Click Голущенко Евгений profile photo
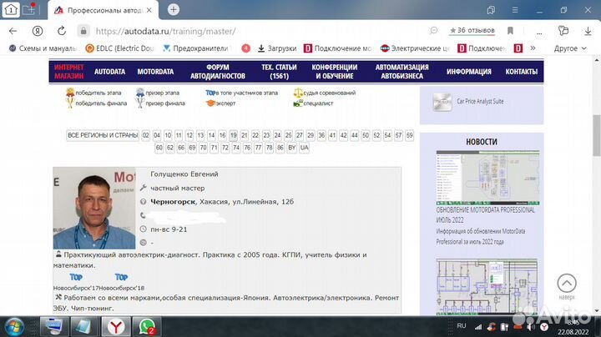 click(94, 208)
